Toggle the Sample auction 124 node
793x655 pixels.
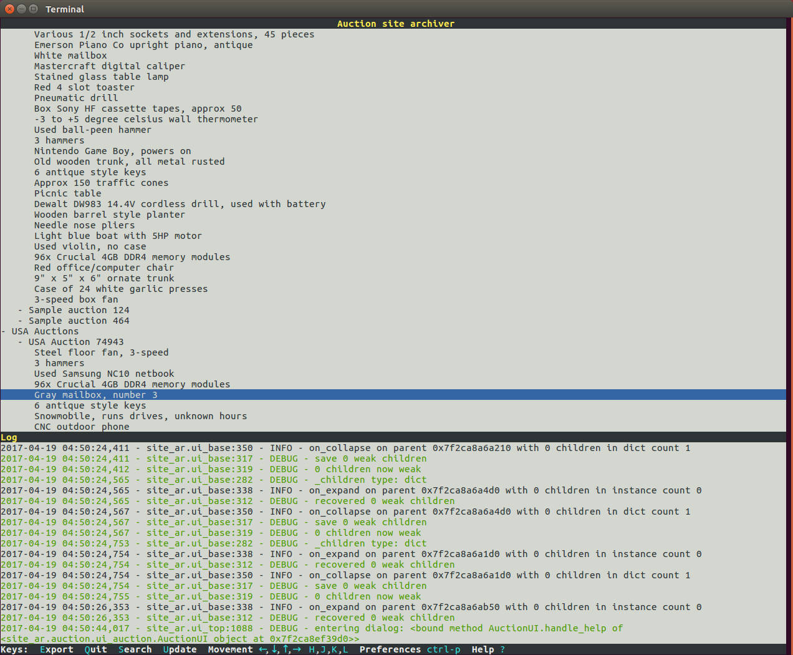click(x=21, y=310)
